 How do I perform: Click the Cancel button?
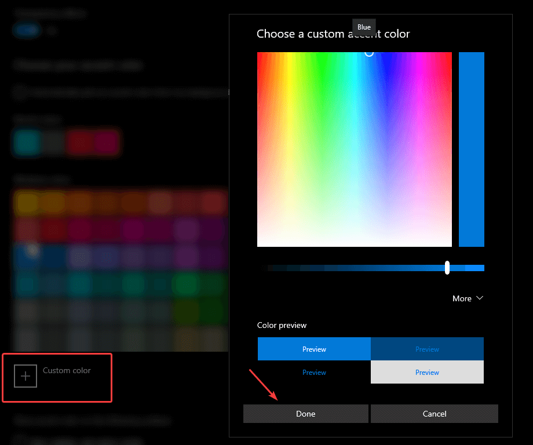click(434, 414)
